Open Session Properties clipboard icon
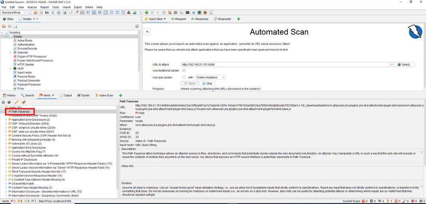 point(53,12)
